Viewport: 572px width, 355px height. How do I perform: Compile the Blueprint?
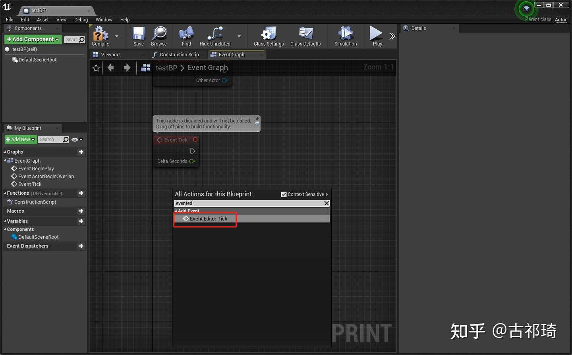coord(100,36)
